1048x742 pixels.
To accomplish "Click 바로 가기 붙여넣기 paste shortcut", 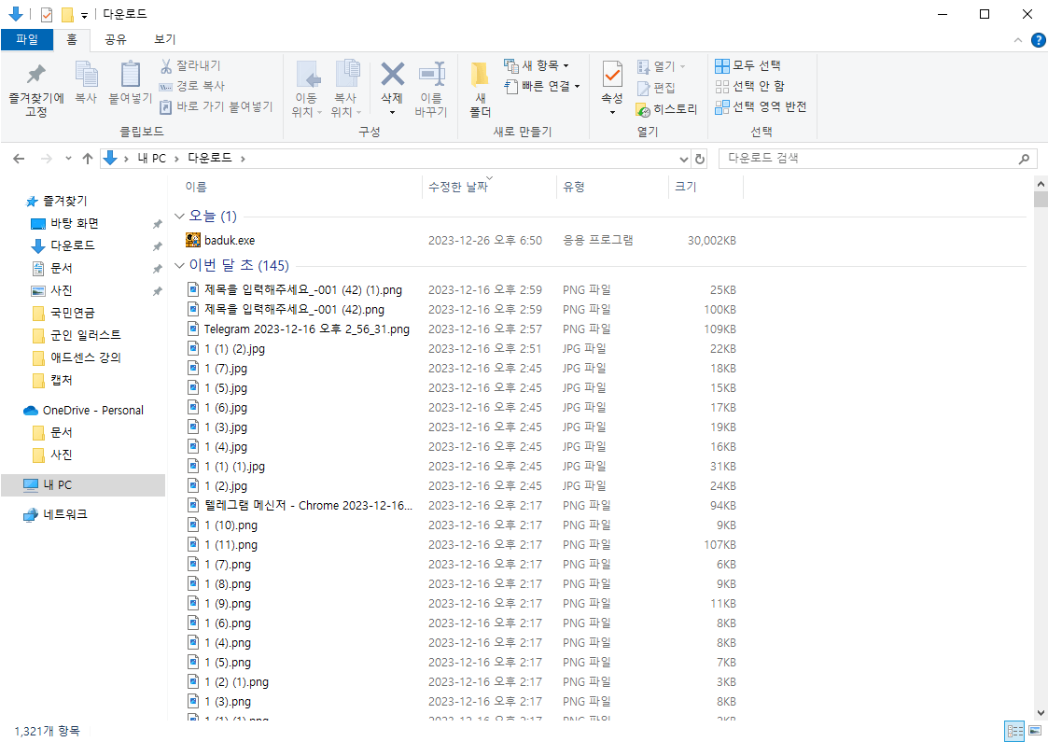I will tap(217, 106).
